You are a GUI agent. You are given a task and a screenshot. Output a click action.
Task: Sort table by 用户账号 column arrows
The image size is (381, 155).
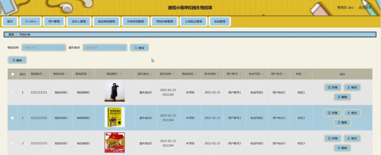(240, 74)
